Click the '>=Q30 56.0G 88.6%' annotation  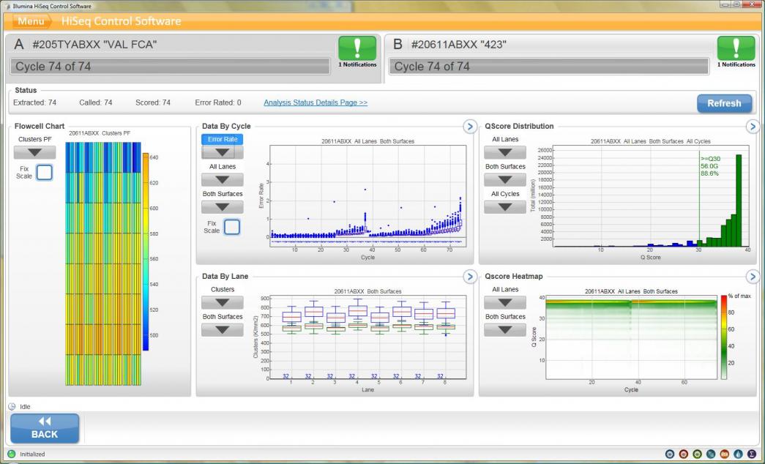point(710,166)
